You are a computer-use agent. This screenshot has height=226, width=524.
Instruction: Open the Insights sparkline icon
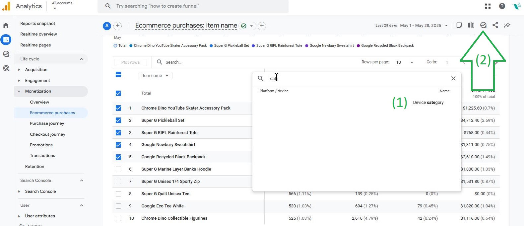pos(507,25)
